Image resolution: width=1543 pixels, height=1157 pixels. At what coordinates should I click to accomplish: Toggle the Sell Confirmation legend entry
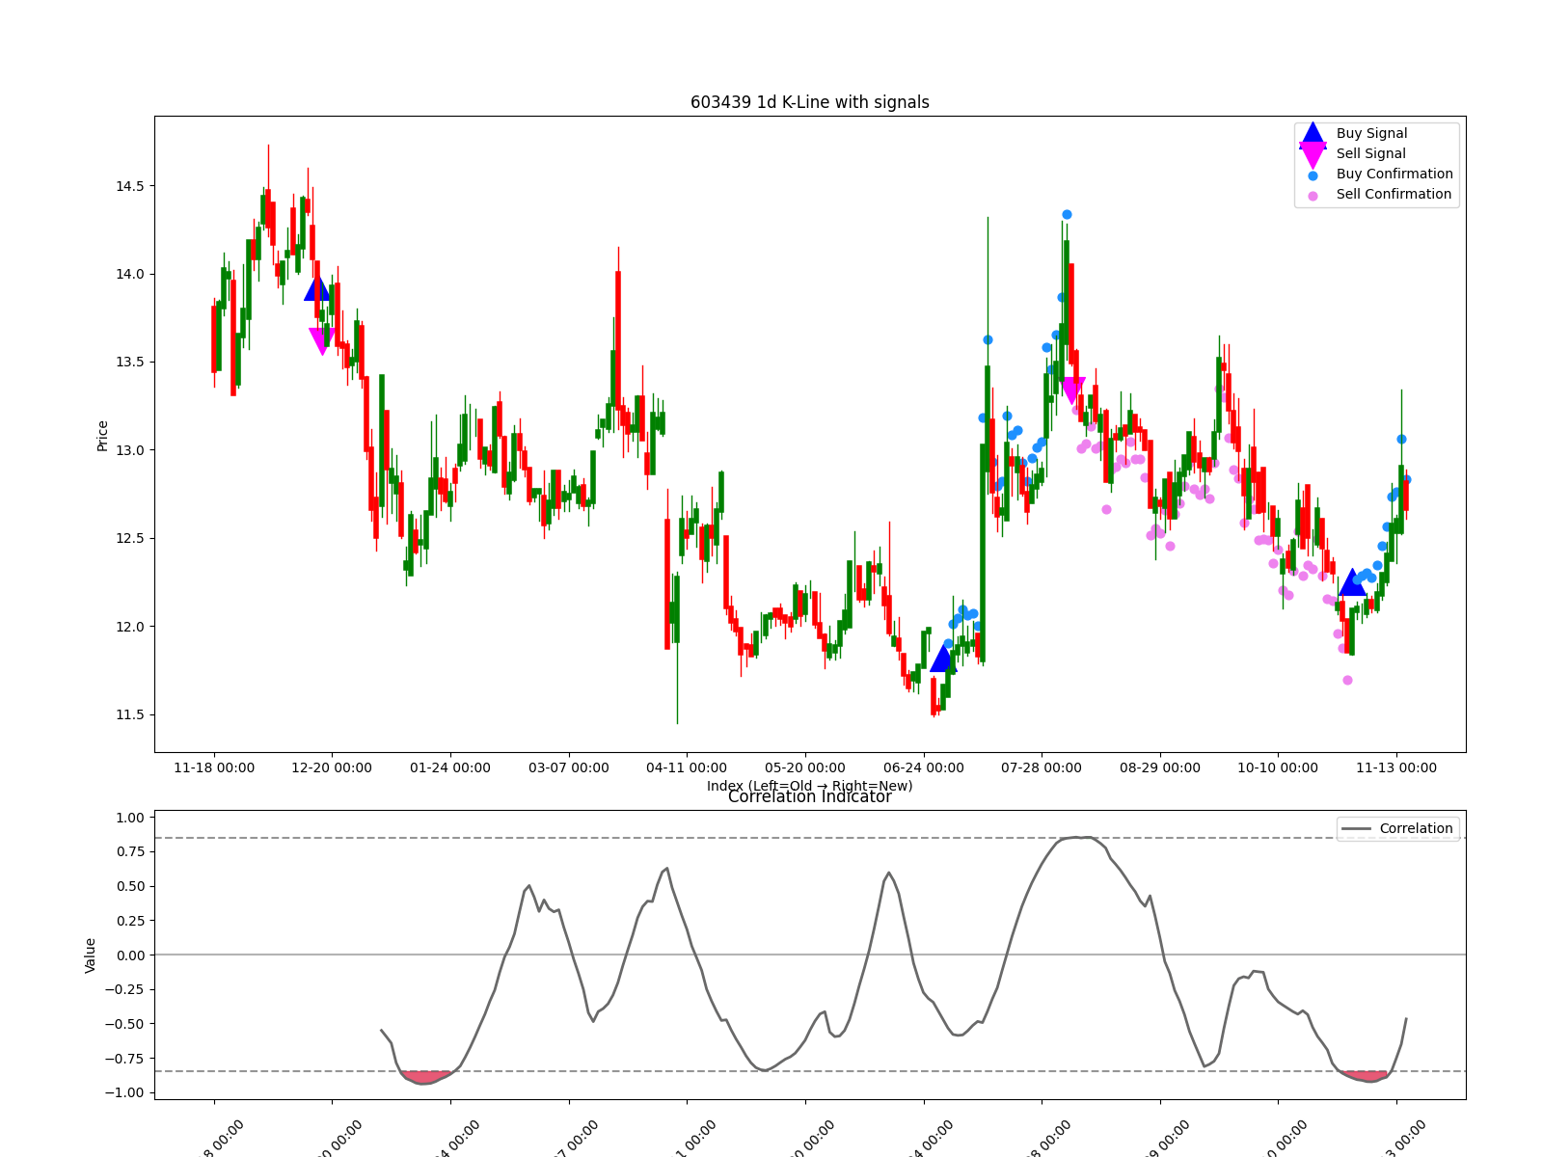pyautogui.click(x=1393, y=194)
